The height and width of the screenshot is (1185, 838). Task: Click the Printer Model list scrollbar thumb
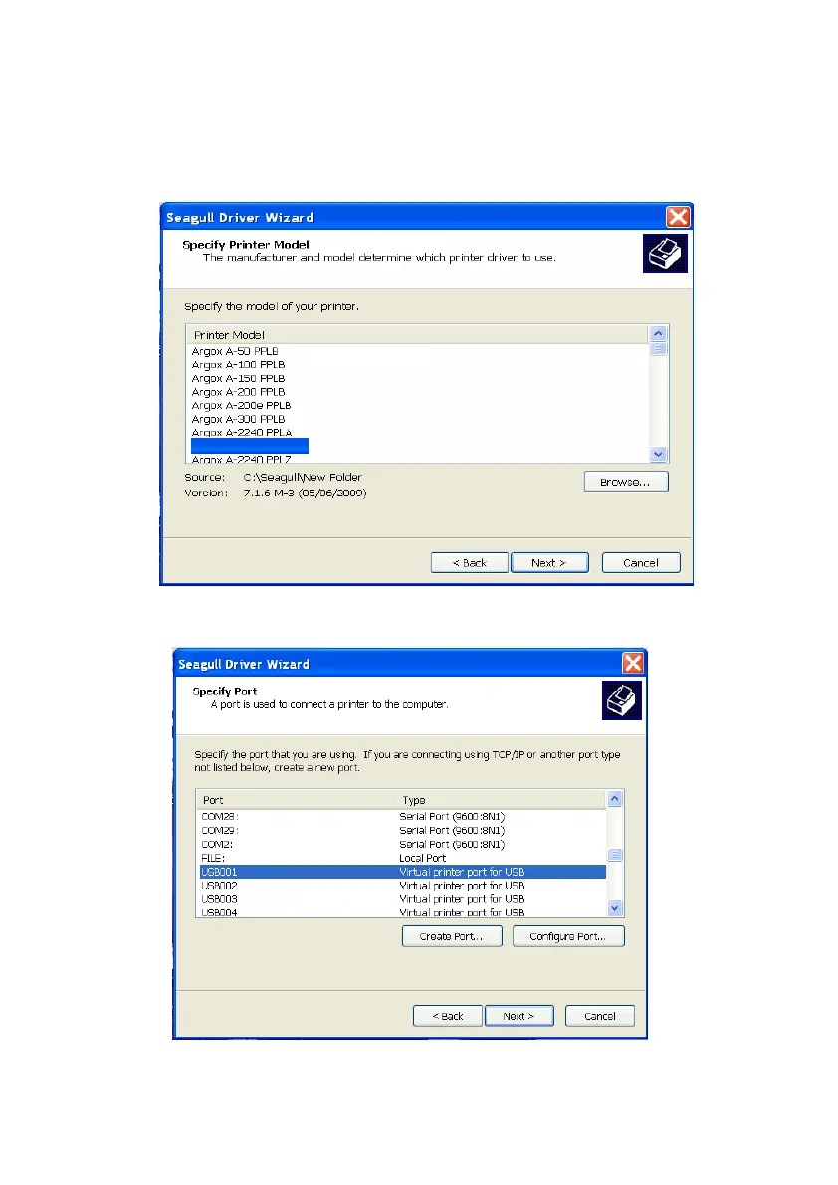[658, 348]
